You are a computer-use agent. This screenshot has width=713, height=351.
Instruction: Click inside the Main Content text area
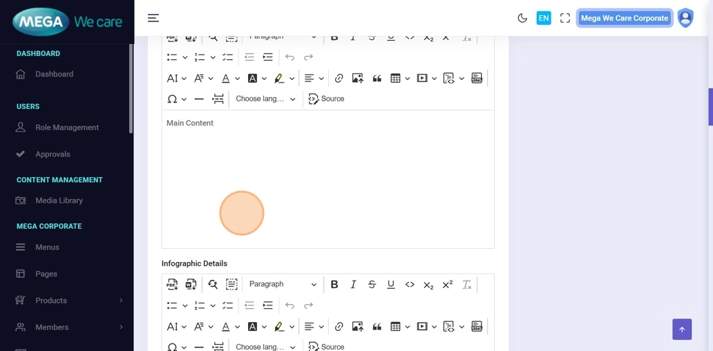point(327,179)
